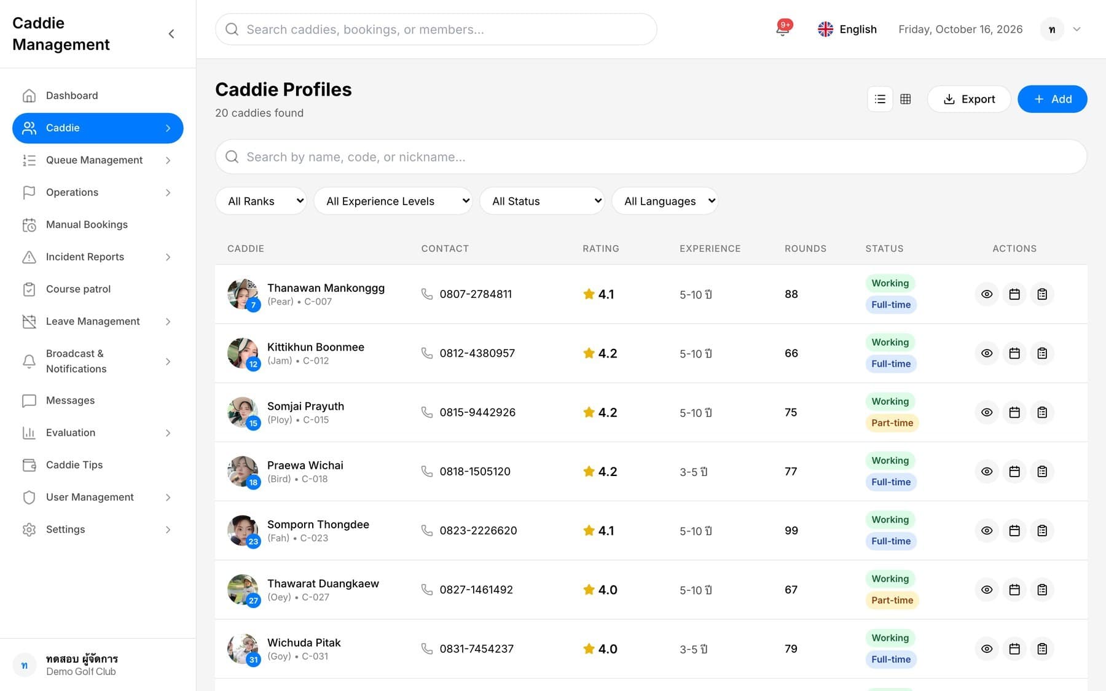Export the caddie list
The height and width of the screenshot is (691, 1106).
[969, 99]
